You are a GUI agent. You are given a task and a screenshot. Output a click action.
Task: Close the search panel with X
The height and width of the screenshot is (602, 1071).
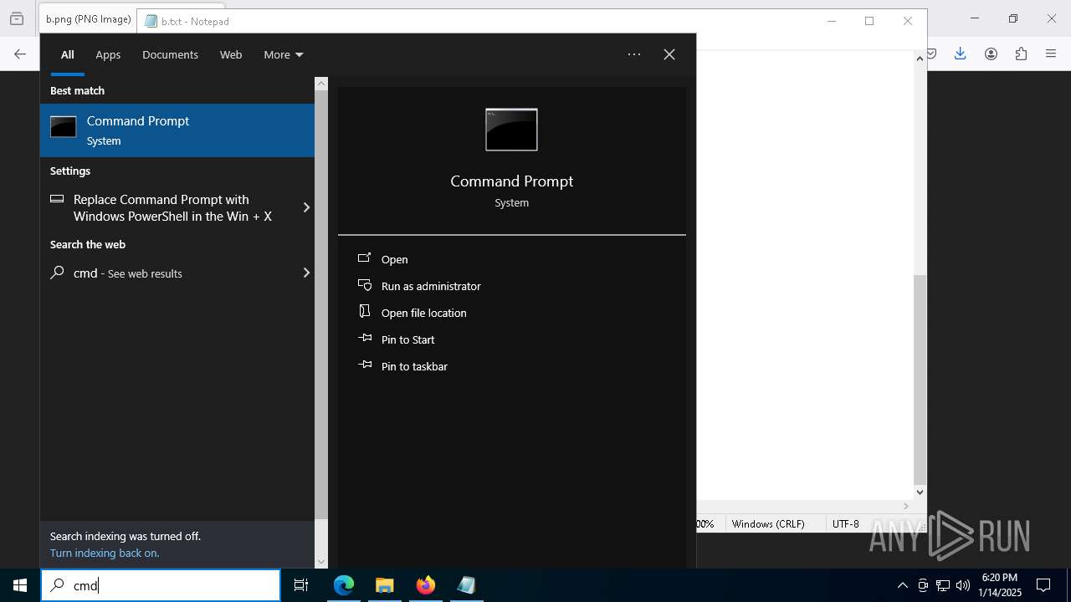[669, 54]
